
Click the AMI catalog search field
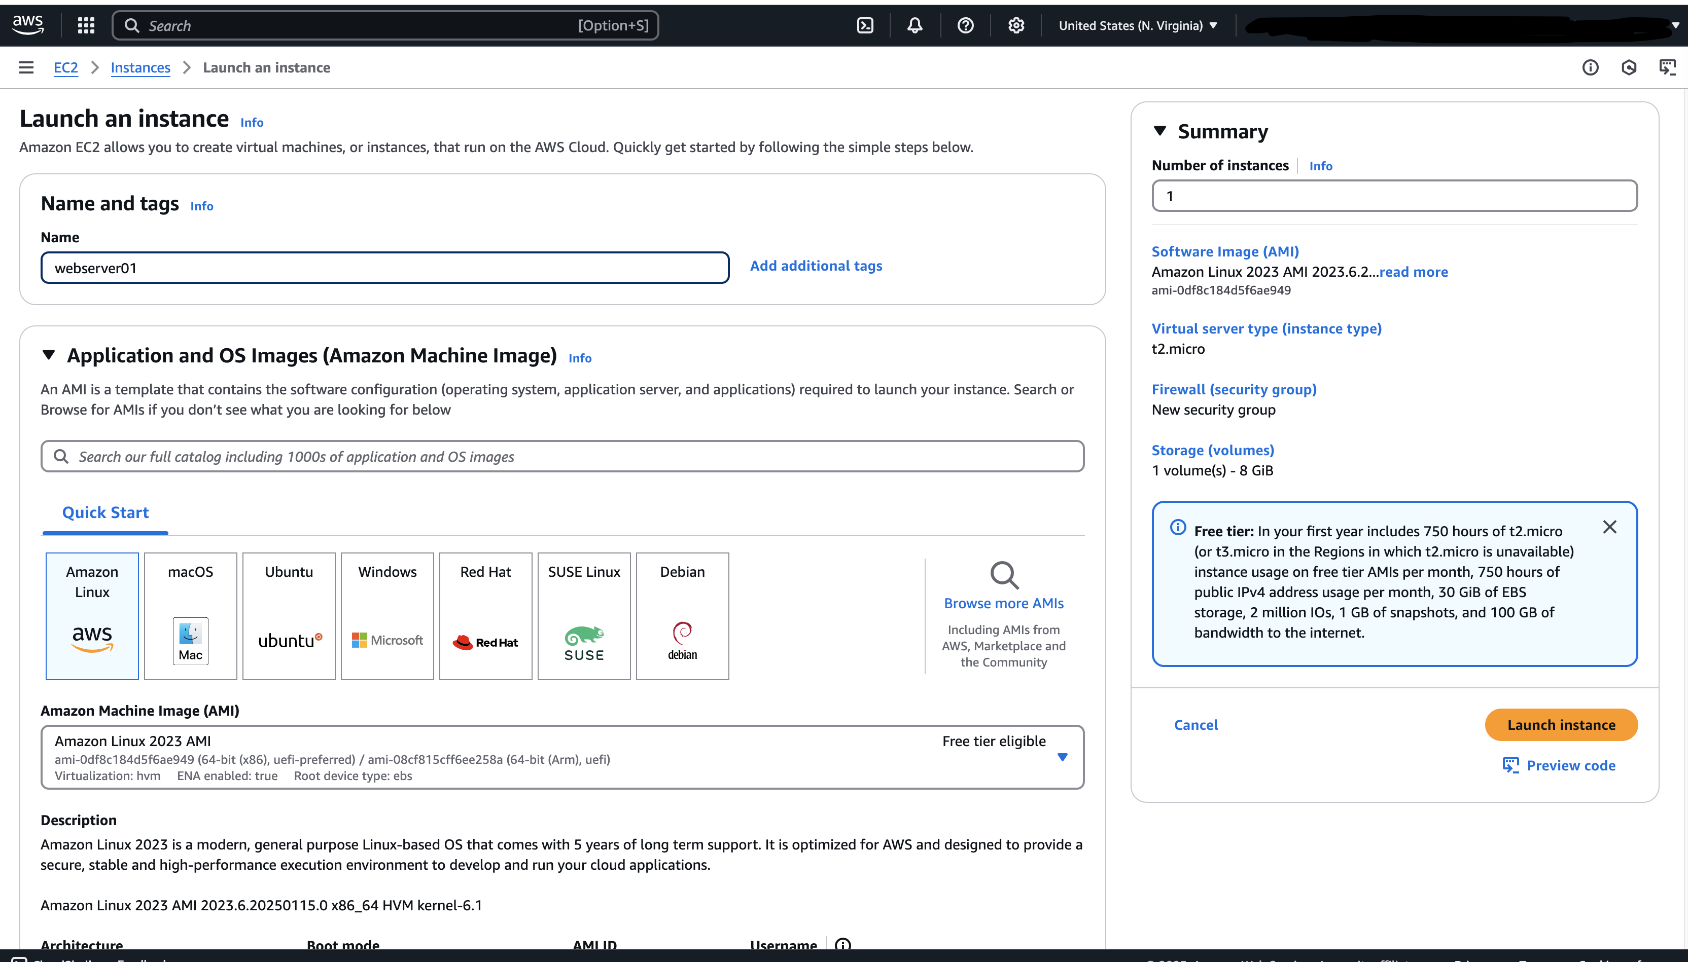[562, 457]
